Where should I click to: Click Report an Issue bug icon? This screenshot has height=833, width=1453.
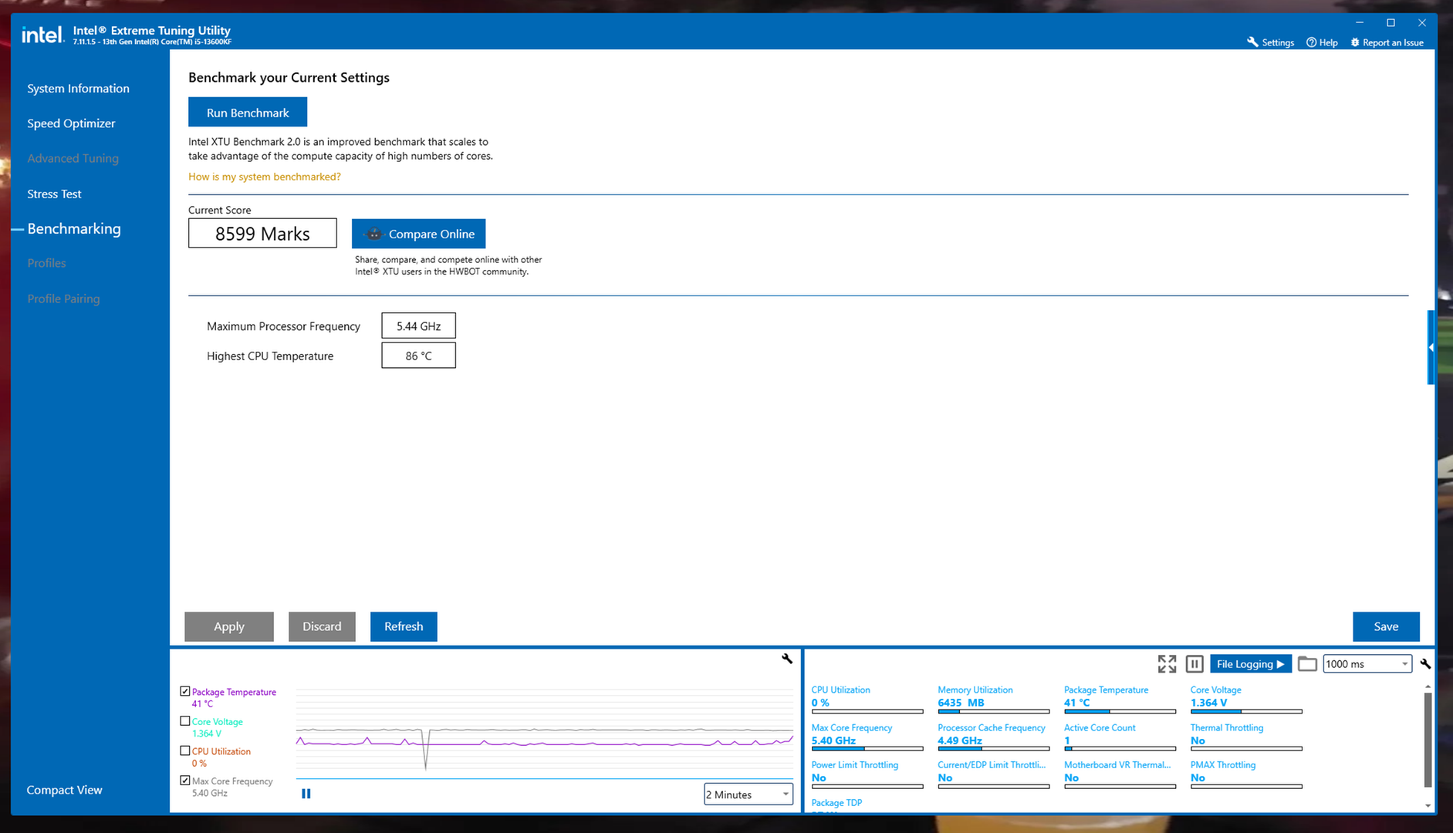click(x=1354, y=42)
